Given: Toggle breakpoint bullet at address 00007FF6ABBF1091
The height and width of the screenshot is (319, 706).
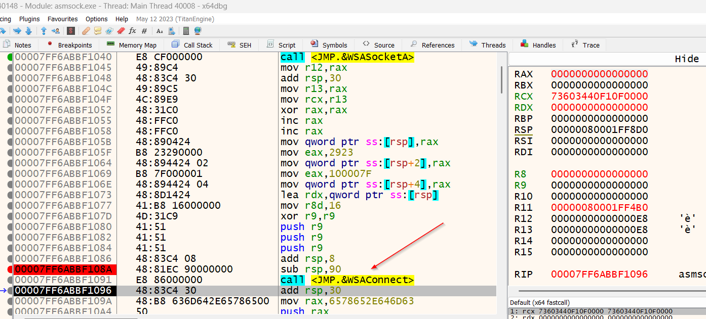Looking at the screenshot, I should [10, 280].
